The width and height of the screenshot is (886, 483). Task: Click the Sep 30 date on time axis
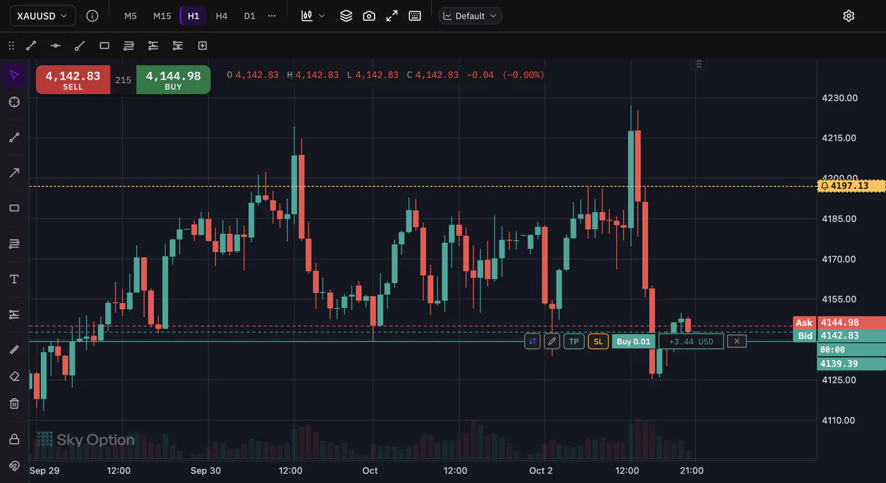coord(206,471)
